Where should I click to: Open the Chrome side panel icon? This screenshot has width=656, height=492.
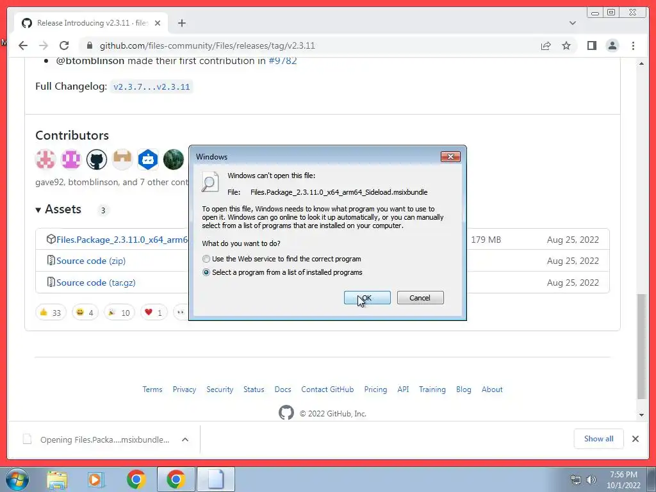tap(591, 45)
